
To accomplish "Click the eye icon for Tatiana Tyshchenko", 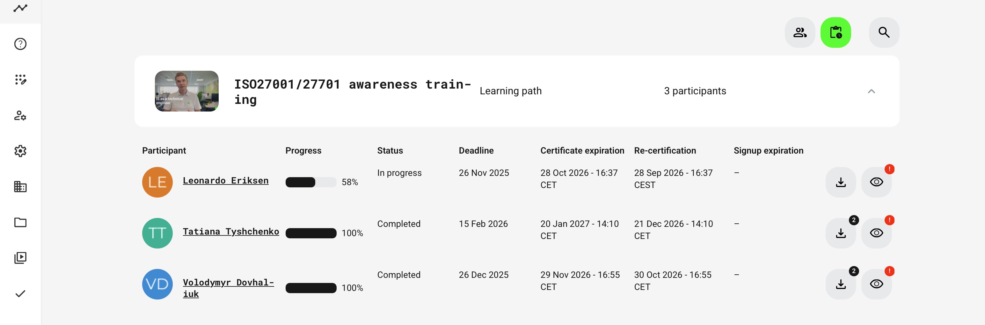I will [x=876, y=233].
